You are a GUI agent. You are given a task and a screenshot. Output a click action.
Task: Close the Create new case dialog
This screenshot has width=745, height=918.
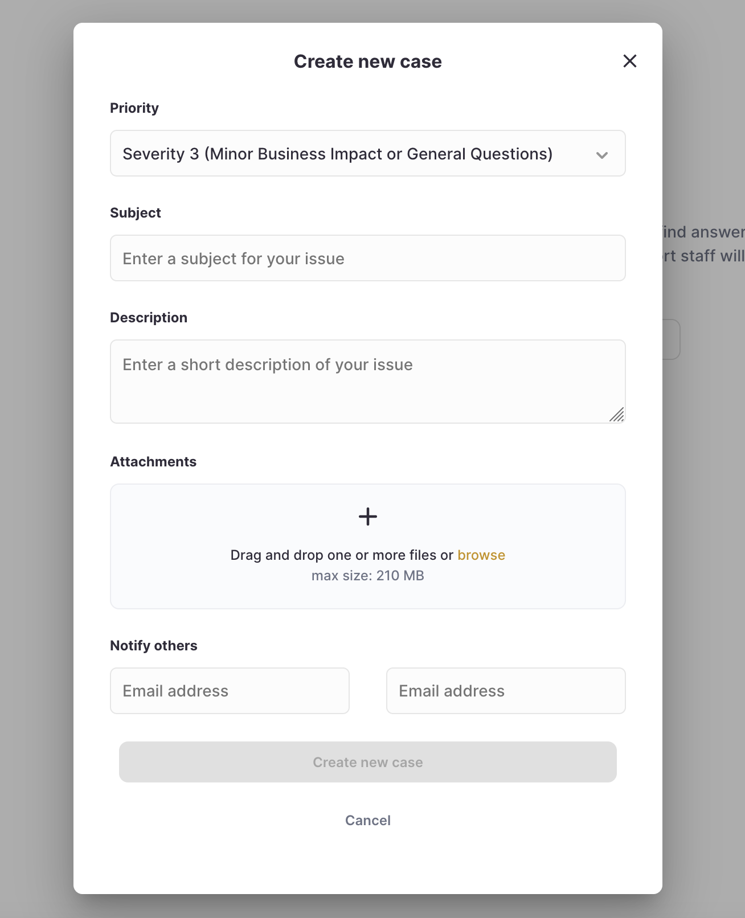pos(629,61)
